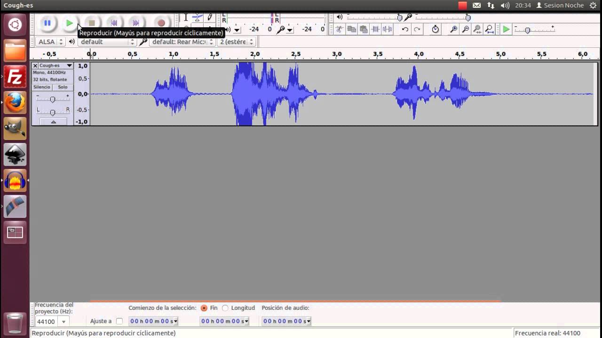This screenshot has height=338, width=602.
Task: Redo the last undone edit
Action: (417, 29)
